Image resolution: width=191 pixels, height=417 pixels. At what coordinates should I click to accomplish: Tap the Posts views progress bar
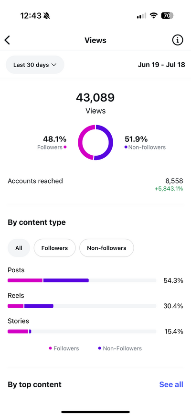(x=82, y=280)
